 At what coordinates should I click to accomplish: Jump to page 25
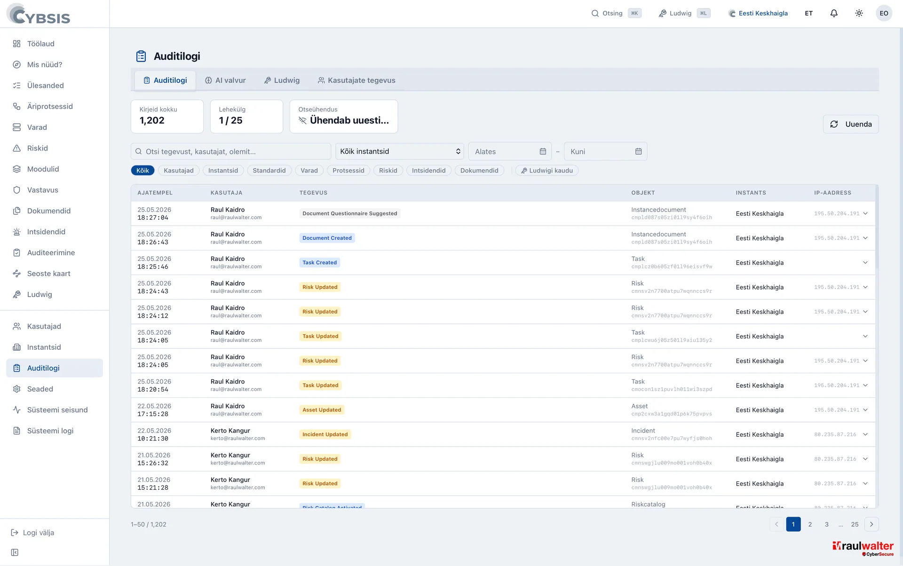pyautogui.click(x=855, y=524)
